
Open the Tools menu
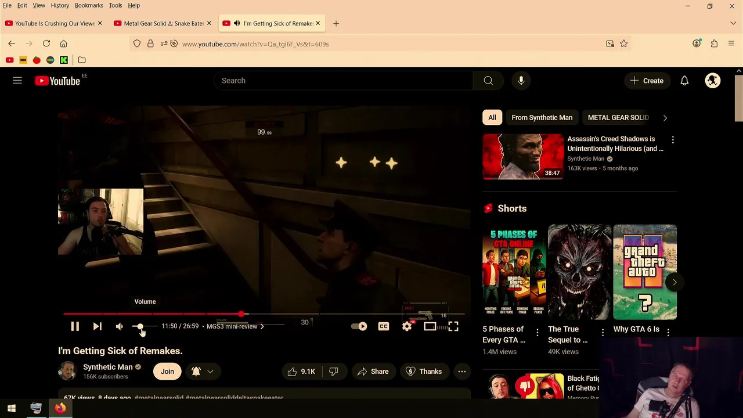tap(116, 5)
